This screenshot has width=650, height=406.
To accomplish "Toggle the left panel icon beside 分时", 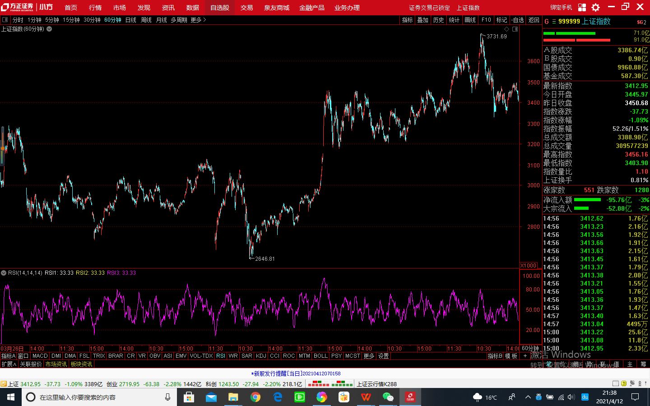I will [x=5, y=20].
